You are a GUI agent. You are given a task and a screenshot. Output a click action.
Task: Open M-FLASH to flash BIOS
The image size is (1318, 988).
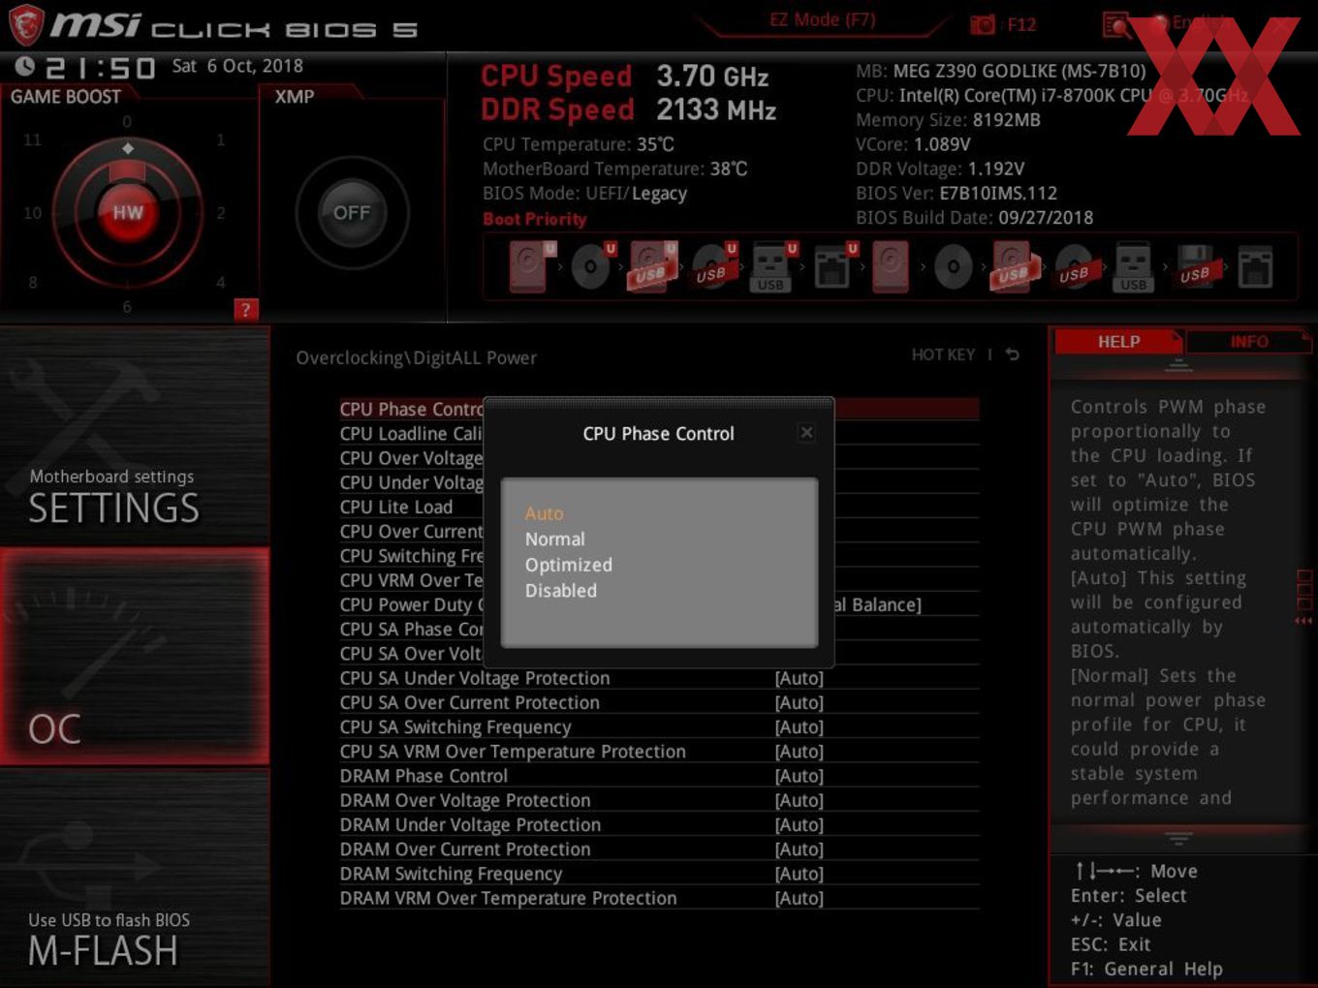point(135,878)
